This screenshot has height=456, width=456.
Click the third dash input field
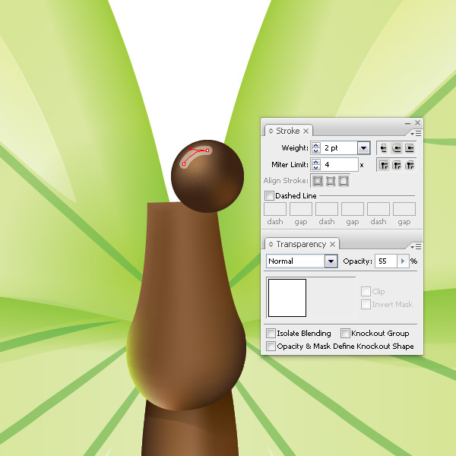(x=378, y=209)
